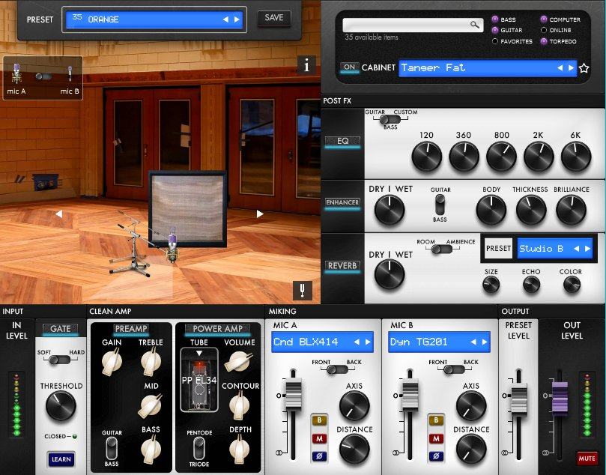Screen dimensions: 606x475
Task: Open the Mic A Cnd BLX414 selector
Action: point(321,342)
